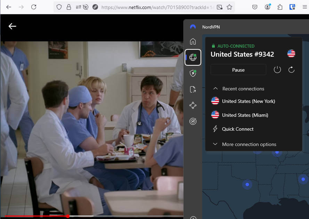Disconnect VPN using the power icon
The width and height of the screenshot is (309, 219).
coord(277,70)
